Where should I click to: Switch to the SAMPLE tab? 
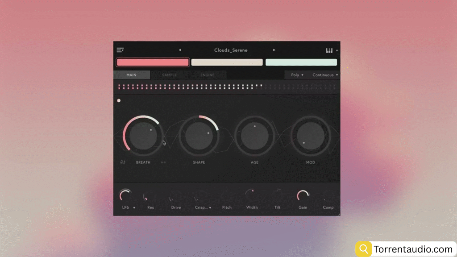coord(169,75)
